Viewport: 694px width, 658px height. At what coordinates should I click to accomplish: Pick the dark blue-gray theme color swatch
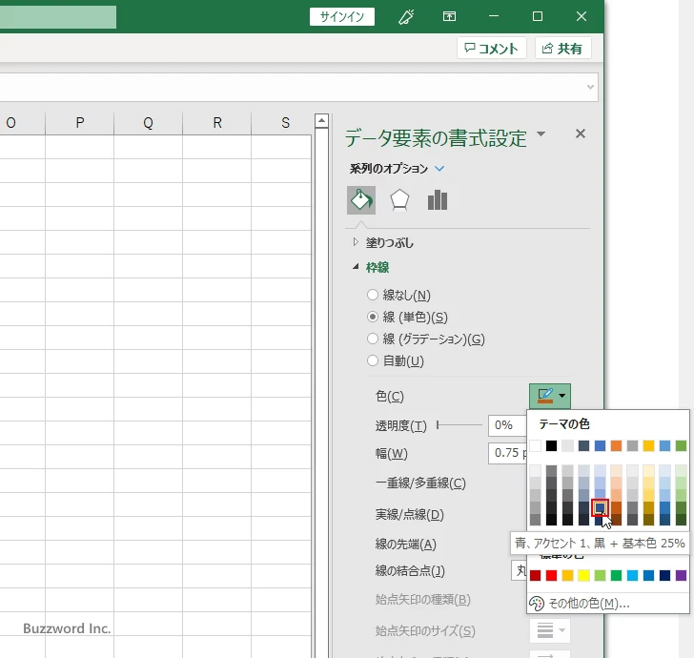[583, 445]
